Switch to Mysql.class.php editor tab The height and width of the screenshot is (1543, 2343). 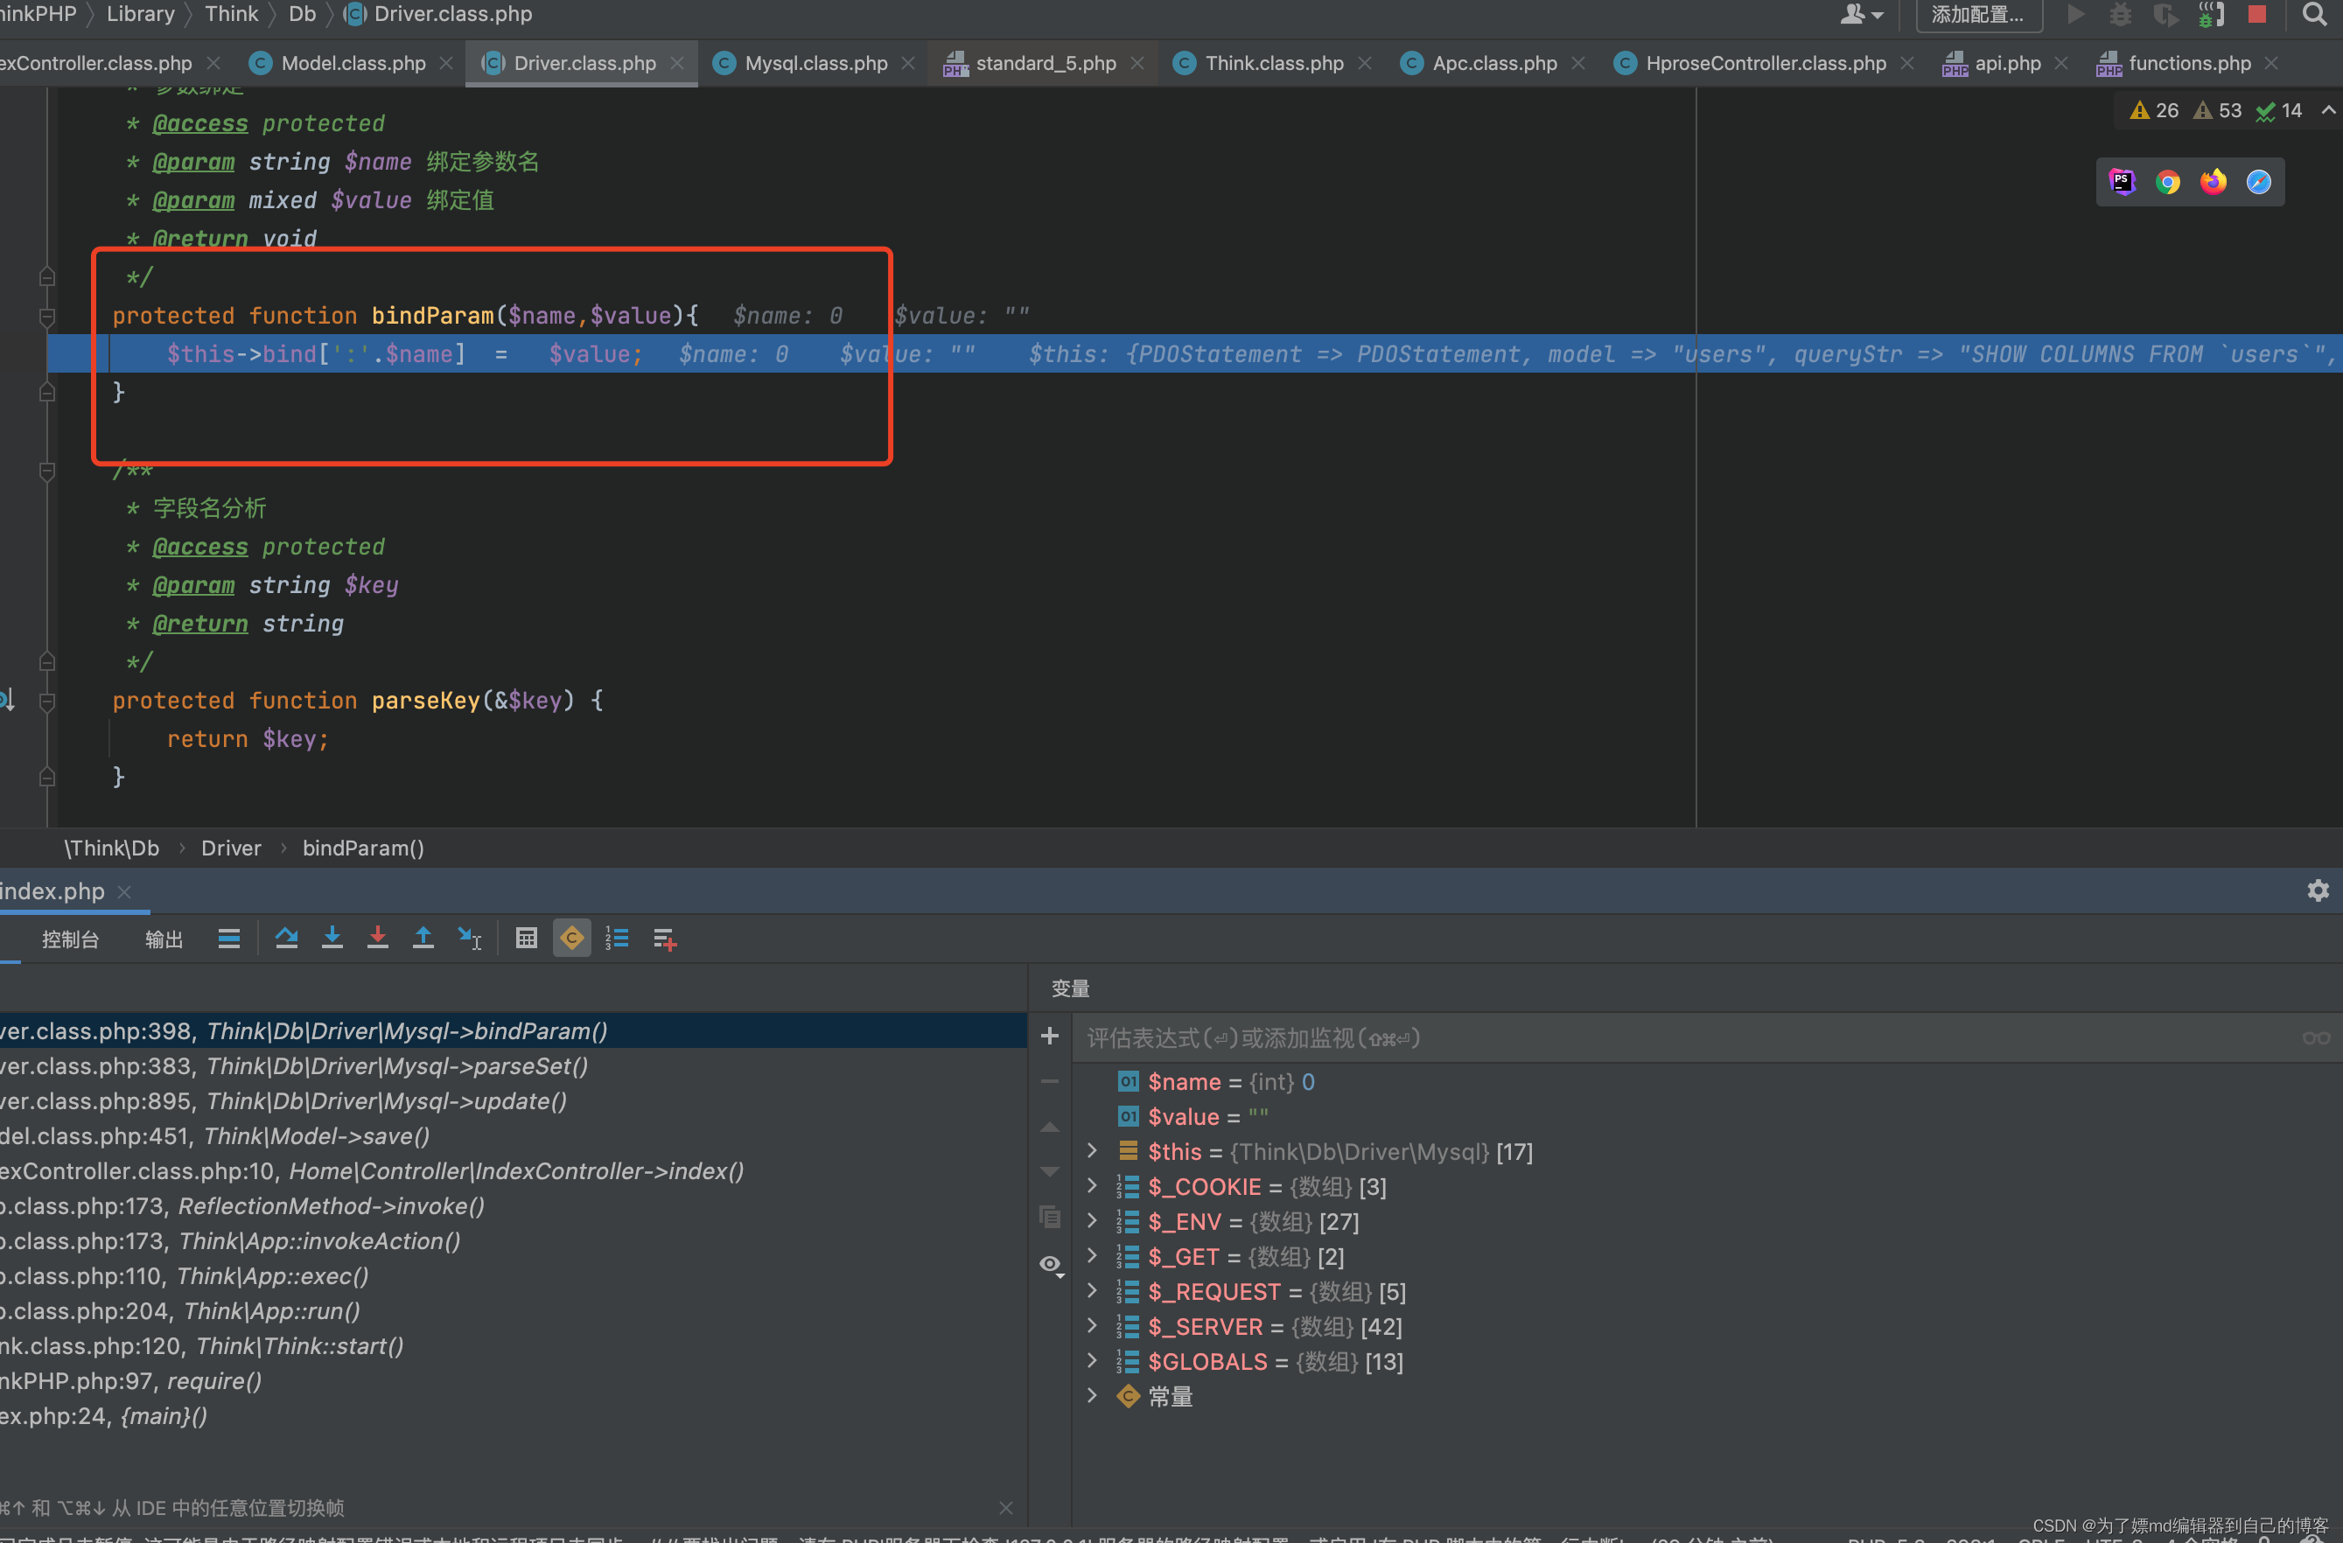[815, 63]
